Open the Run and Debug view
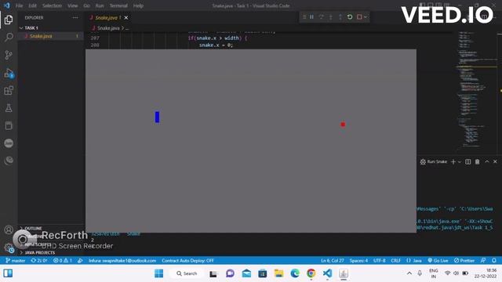Image resolution: width=502 pixels, height=282 pixels. click(9, 73)
